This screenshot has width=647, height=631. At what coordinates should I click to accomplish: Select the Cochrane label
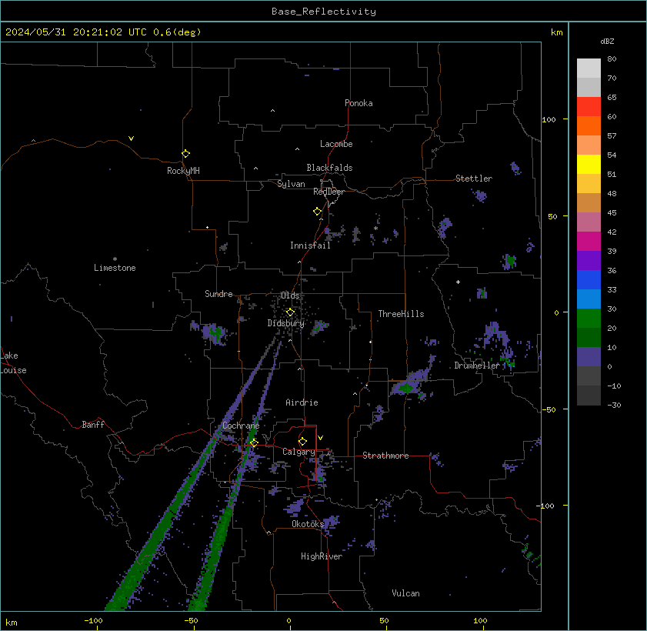(241, 426)
